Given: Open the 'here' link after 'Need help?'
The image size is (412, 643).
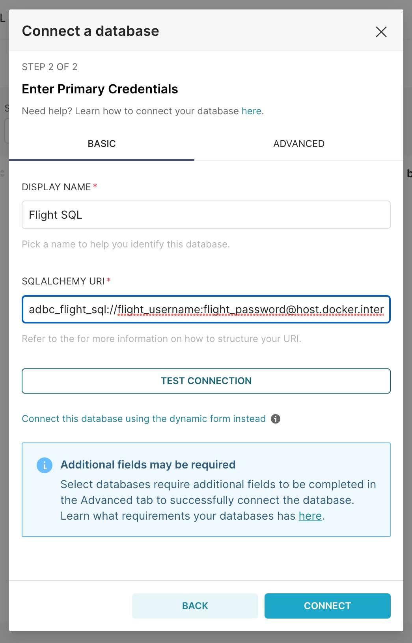Looking at the screenshot, I should pos(252,111).
